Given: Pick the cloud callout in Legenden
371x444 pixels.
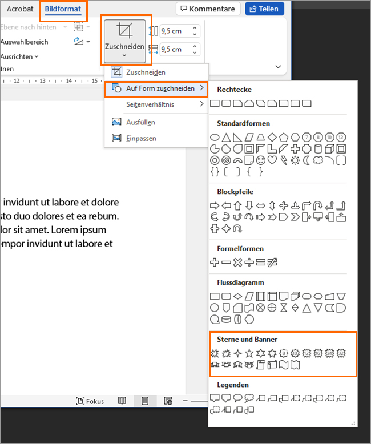Looking at the screenshot, I should pos(249,398).
